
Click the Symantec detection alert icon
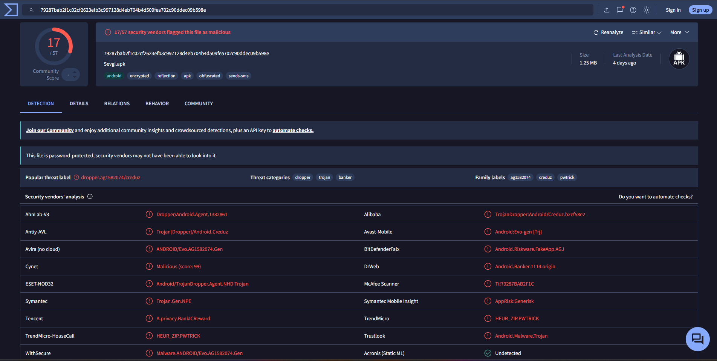[149, 301]
